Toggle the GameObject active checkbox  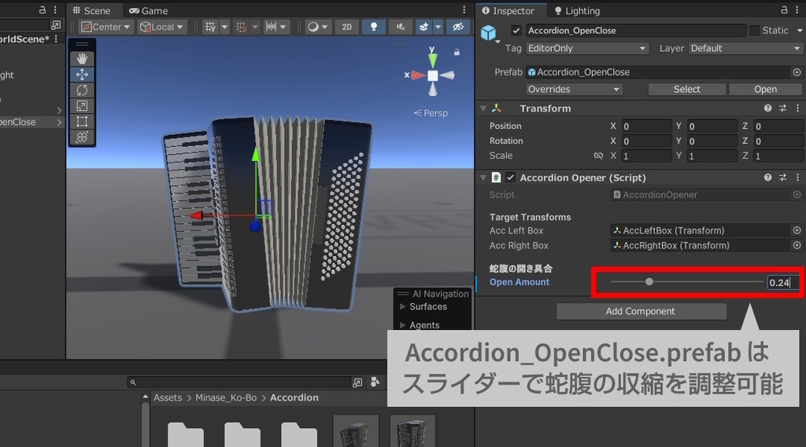(x=516, y=31)
